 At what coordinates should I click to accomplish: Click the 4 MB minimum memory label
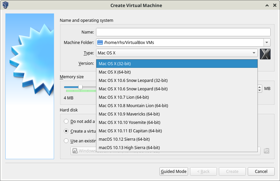coord(68,98)
